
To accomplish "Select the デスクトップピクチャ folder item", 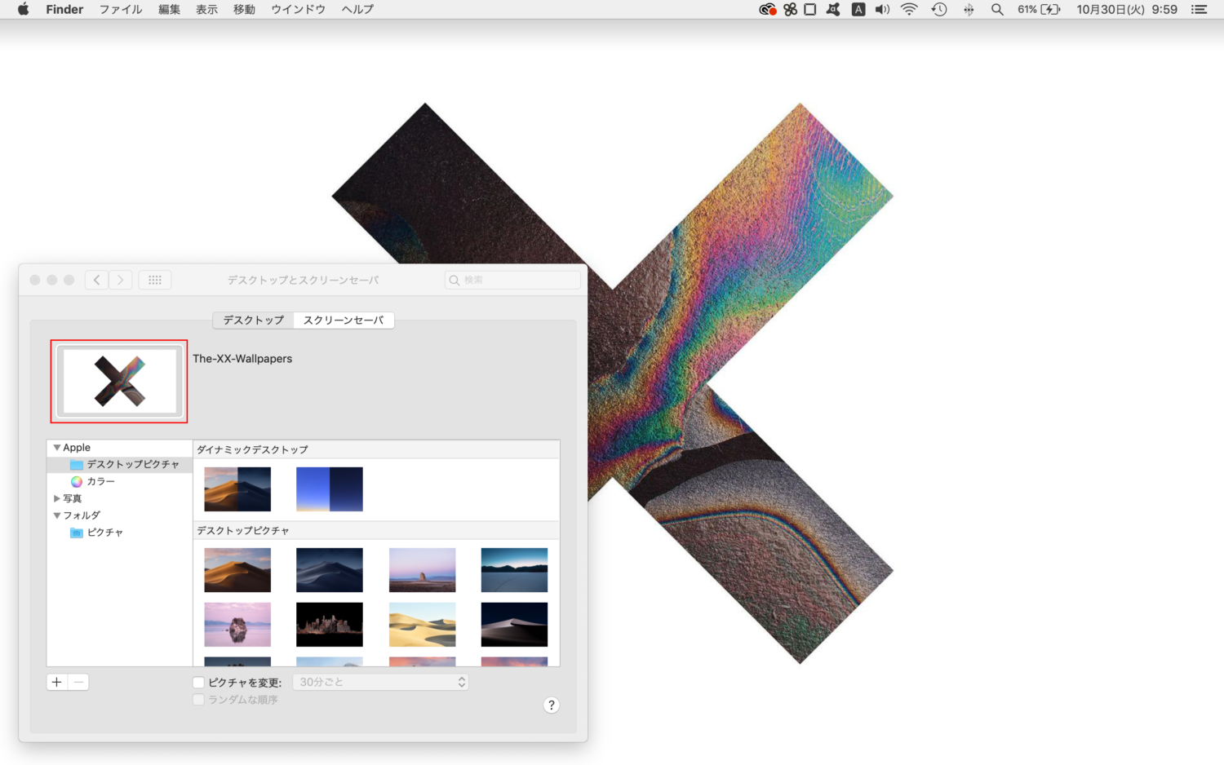I will tap(120, 464).
